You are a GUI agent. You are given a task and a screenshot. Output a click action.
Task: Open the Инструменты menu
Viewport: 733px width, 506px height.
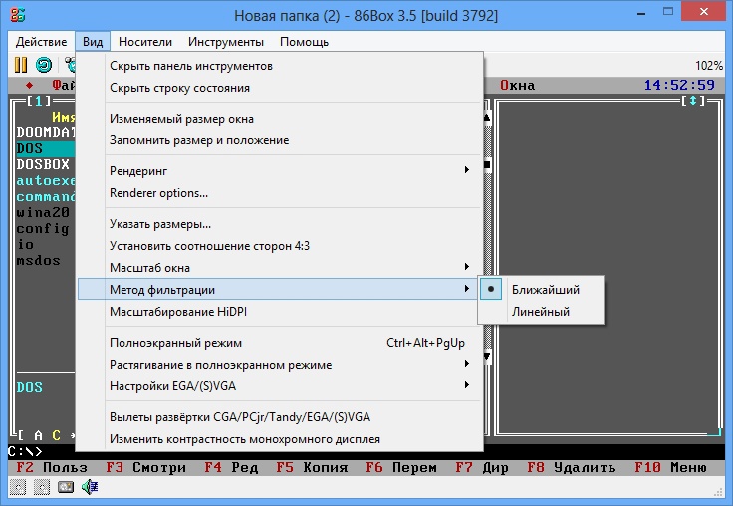(226, 42)
